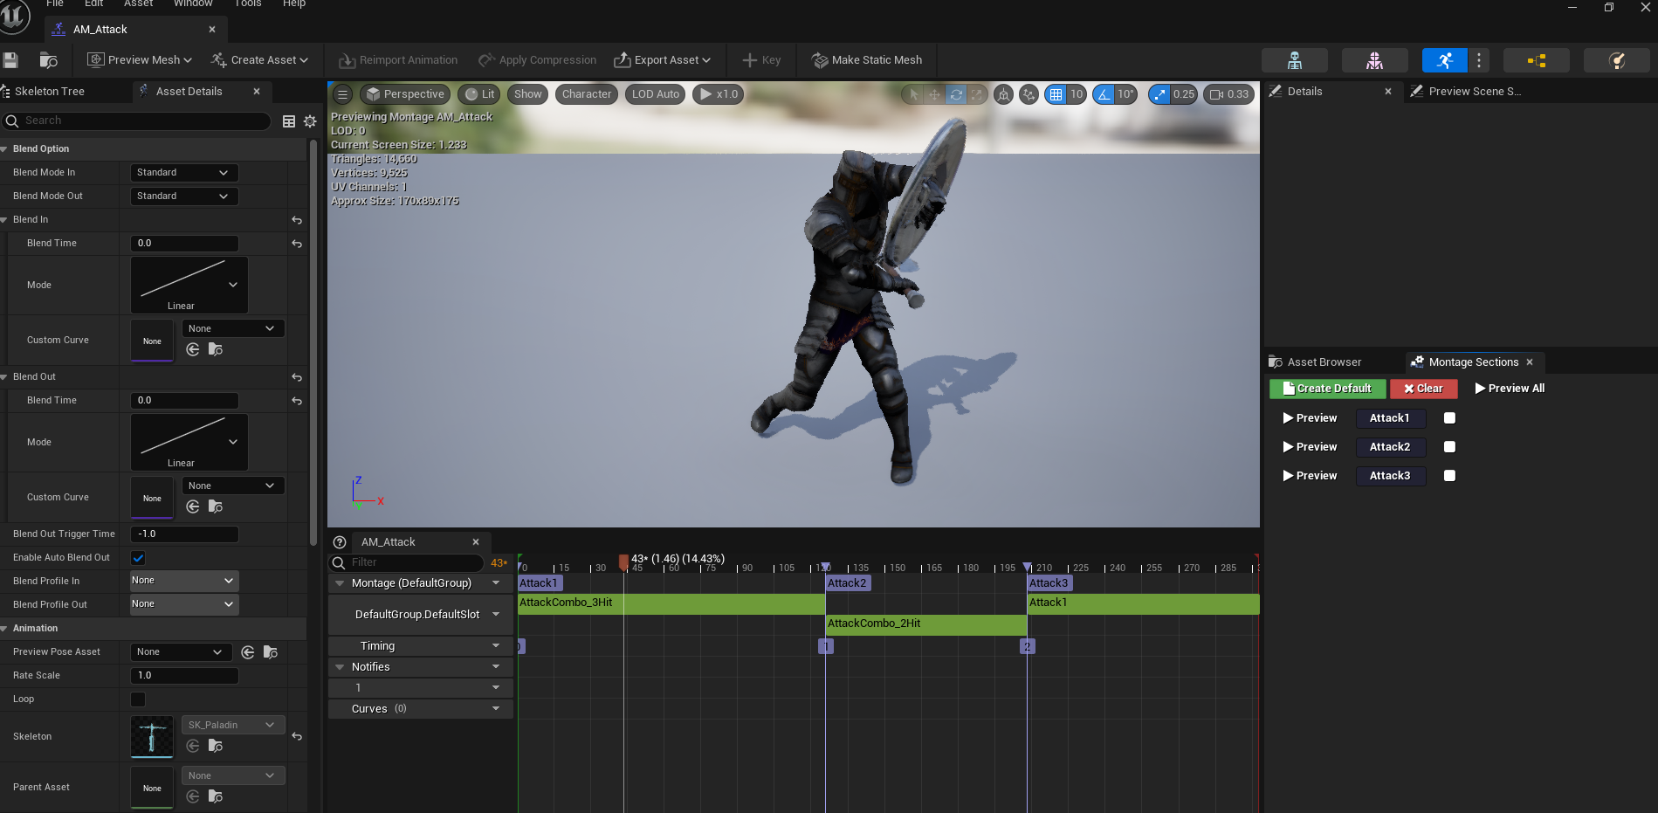Screen dimensions: 1658x813
Task: Tick the Attack1 section checkbox
Action: [x=1449, y=418]
